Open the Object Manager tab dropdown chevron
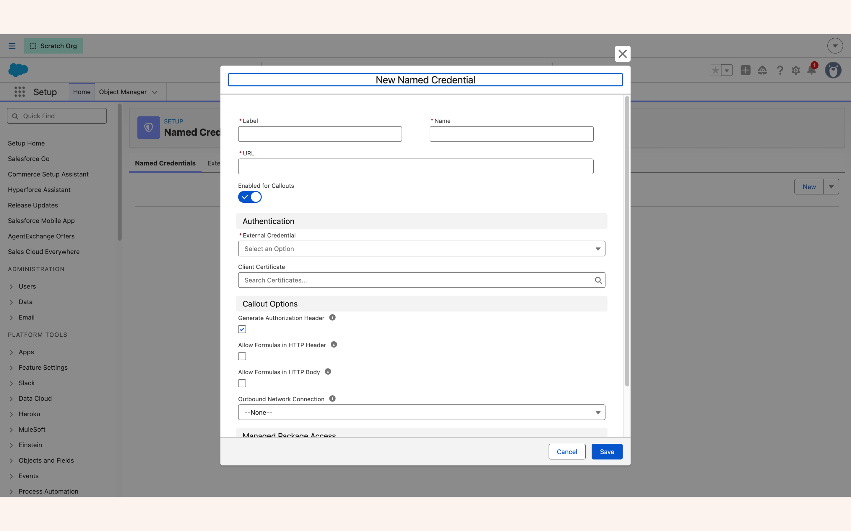 pyautogui.click(x=154, y=92)
